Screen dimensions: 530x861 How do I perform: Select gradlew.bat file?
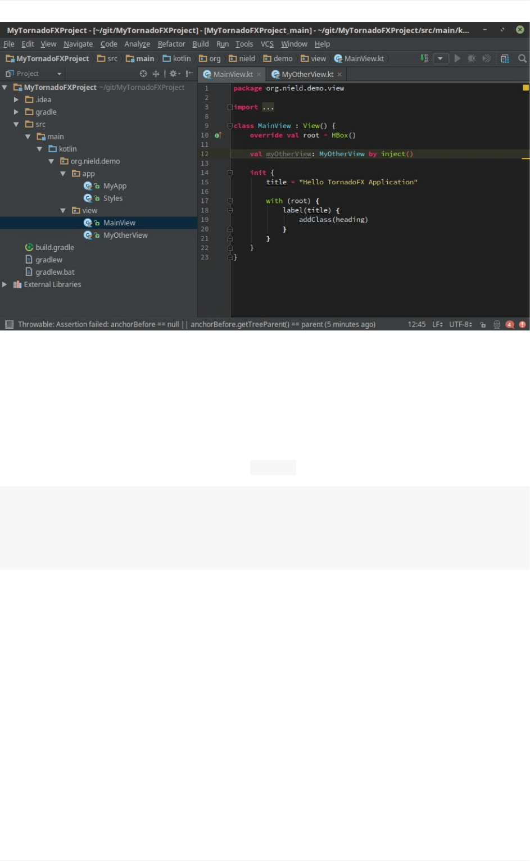click(55, 272)
